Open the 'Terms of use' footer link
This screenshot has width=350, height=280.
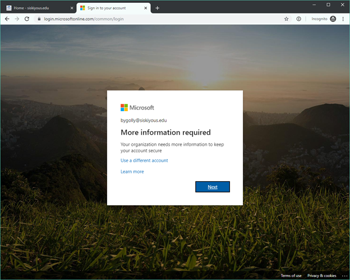pos(291,276)
